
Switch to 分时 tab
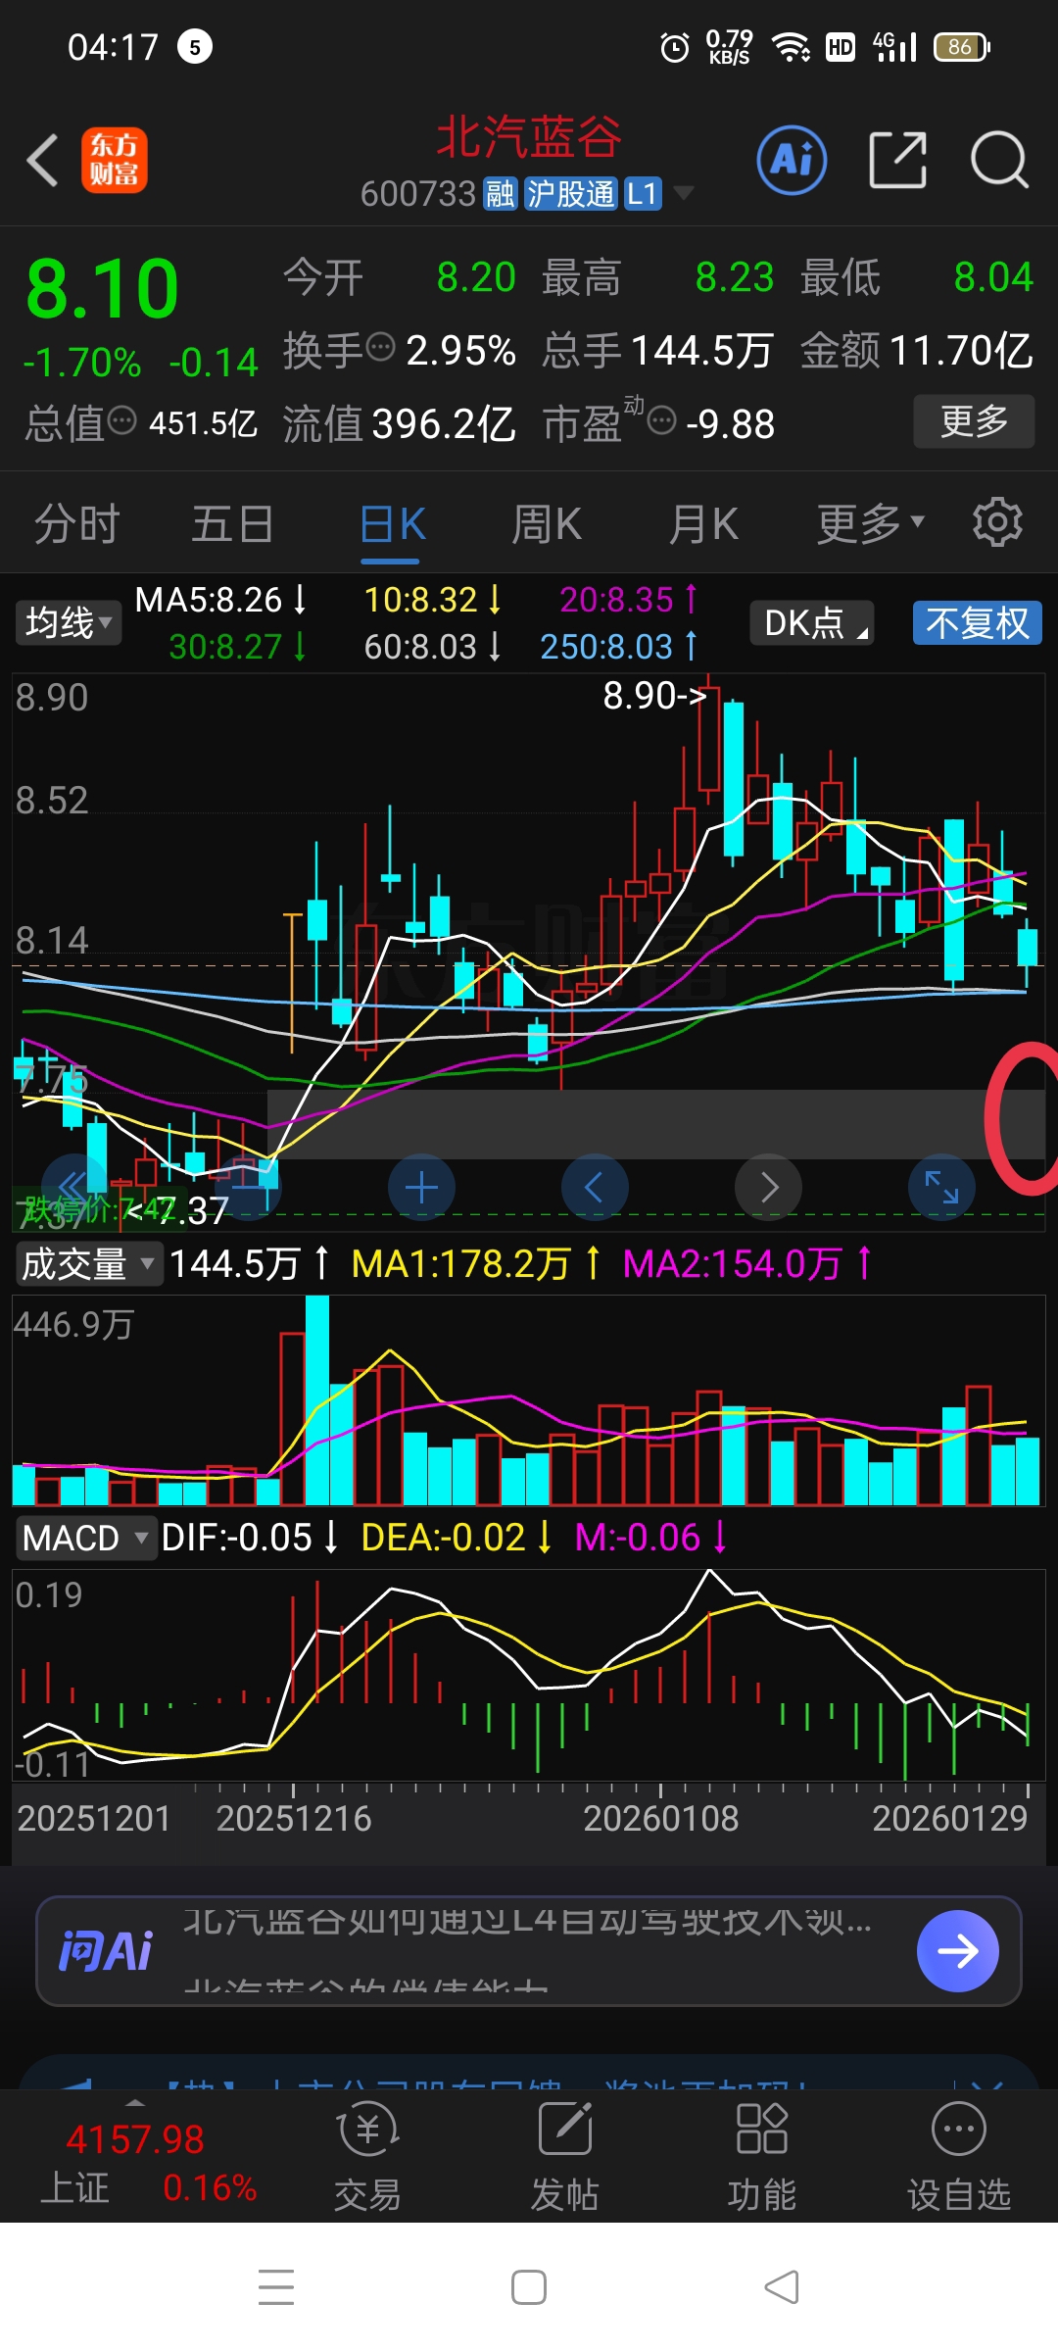coord(76,522)
